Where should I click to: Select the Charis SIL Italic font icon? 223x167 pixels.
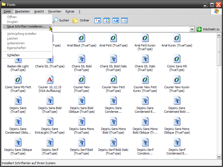[x=145, y=59]
